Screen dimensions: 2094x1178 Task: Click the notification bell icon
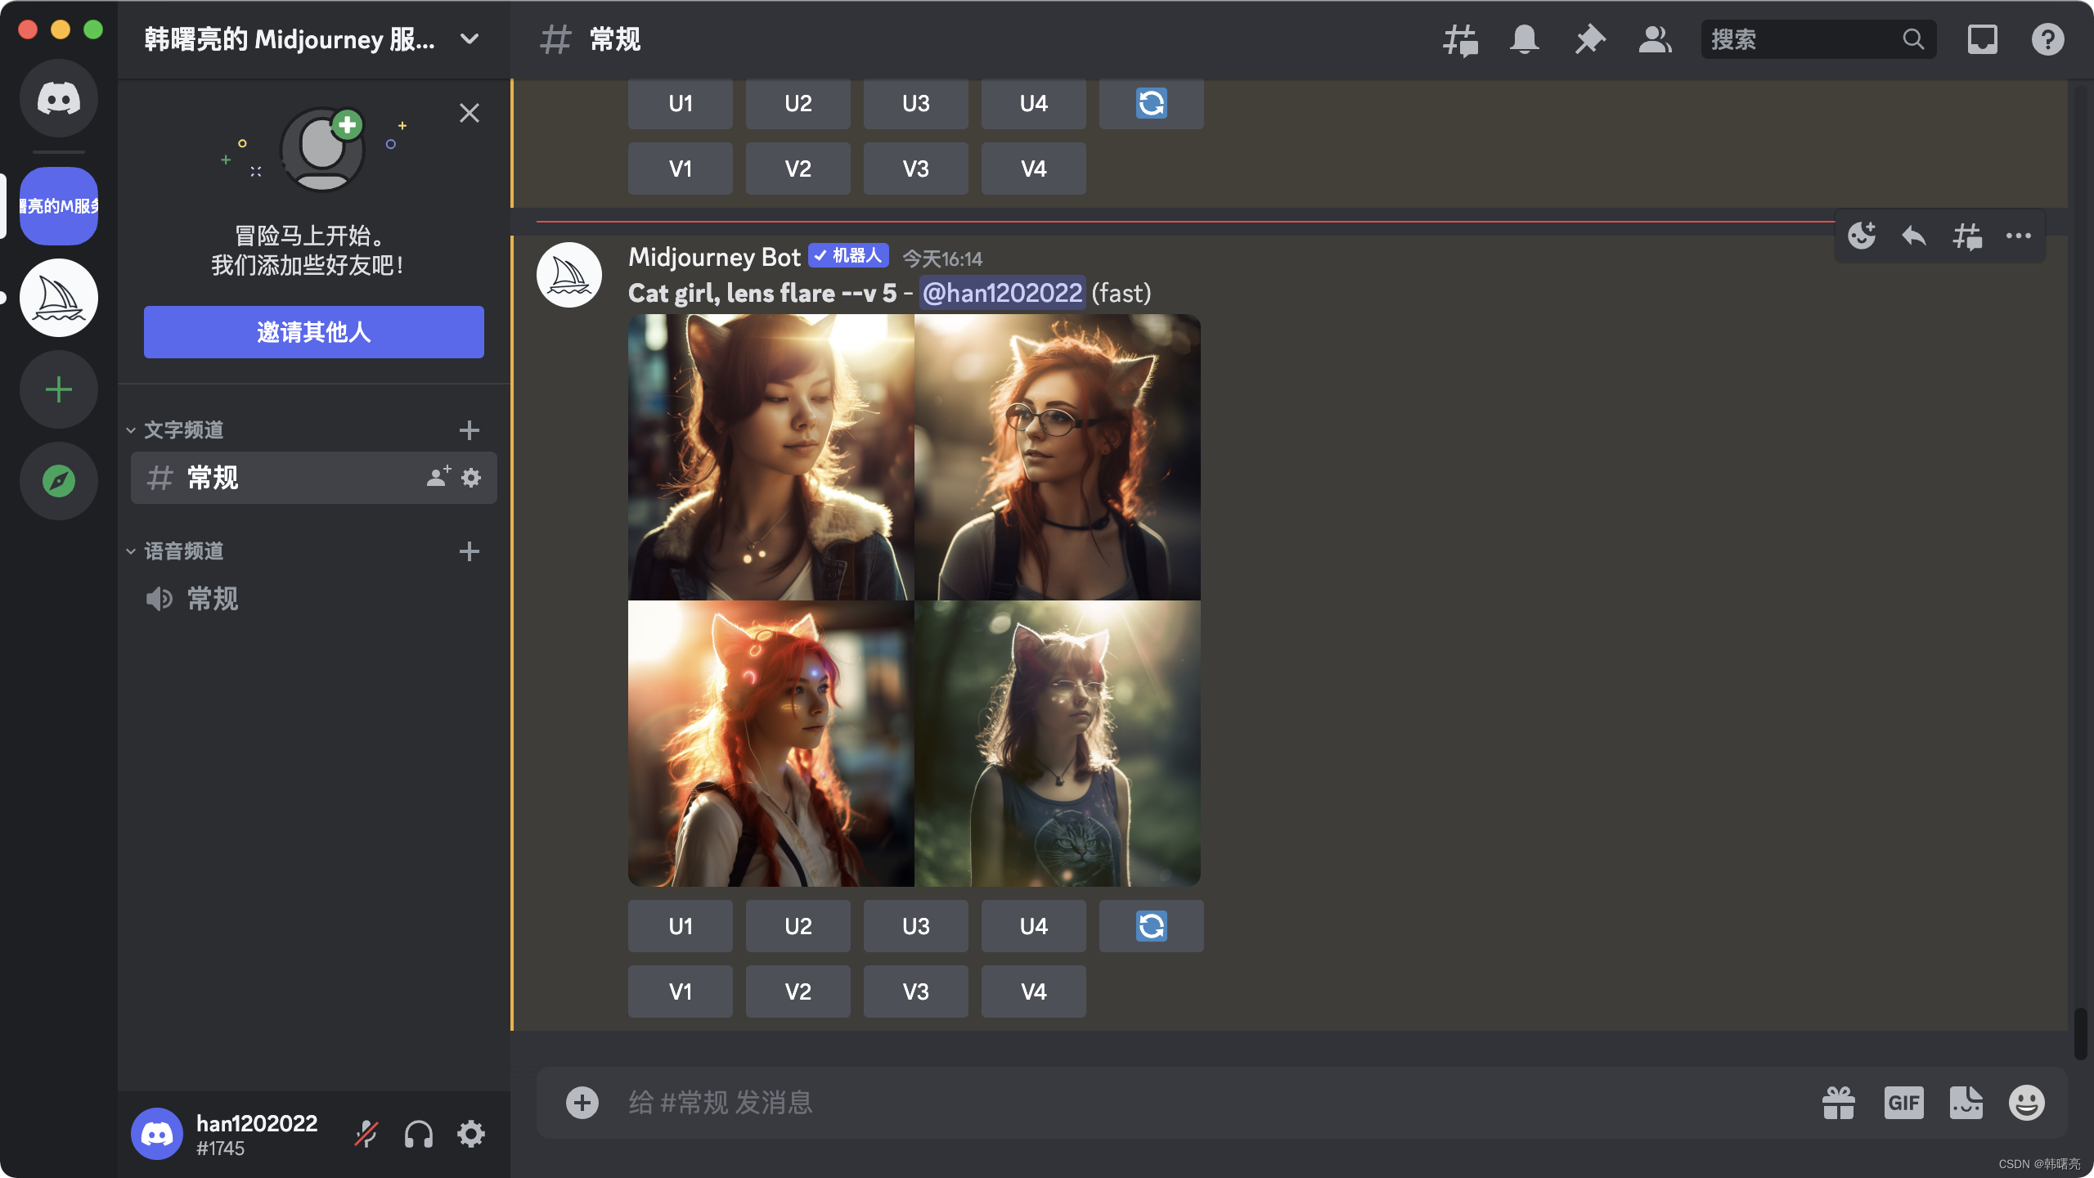pos(1524,39)
